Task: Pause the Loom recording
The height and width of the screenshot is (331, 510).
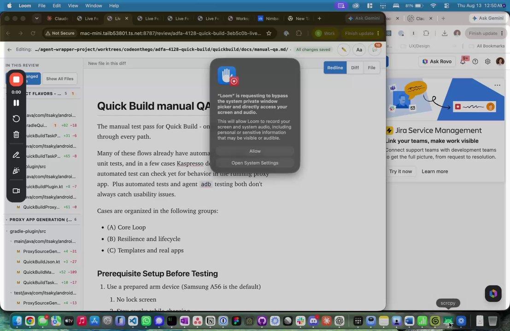Action: [x=16, y=103]
